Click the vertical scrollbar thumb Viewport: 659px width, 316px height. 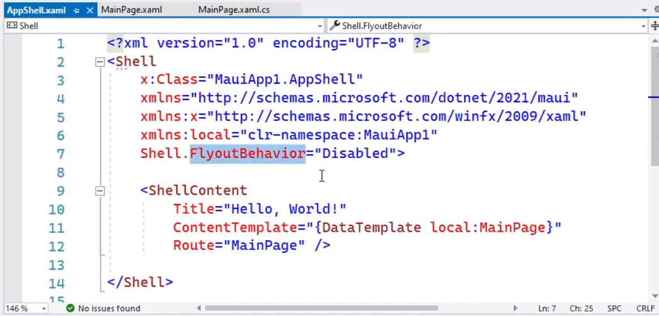pos(655,106)
